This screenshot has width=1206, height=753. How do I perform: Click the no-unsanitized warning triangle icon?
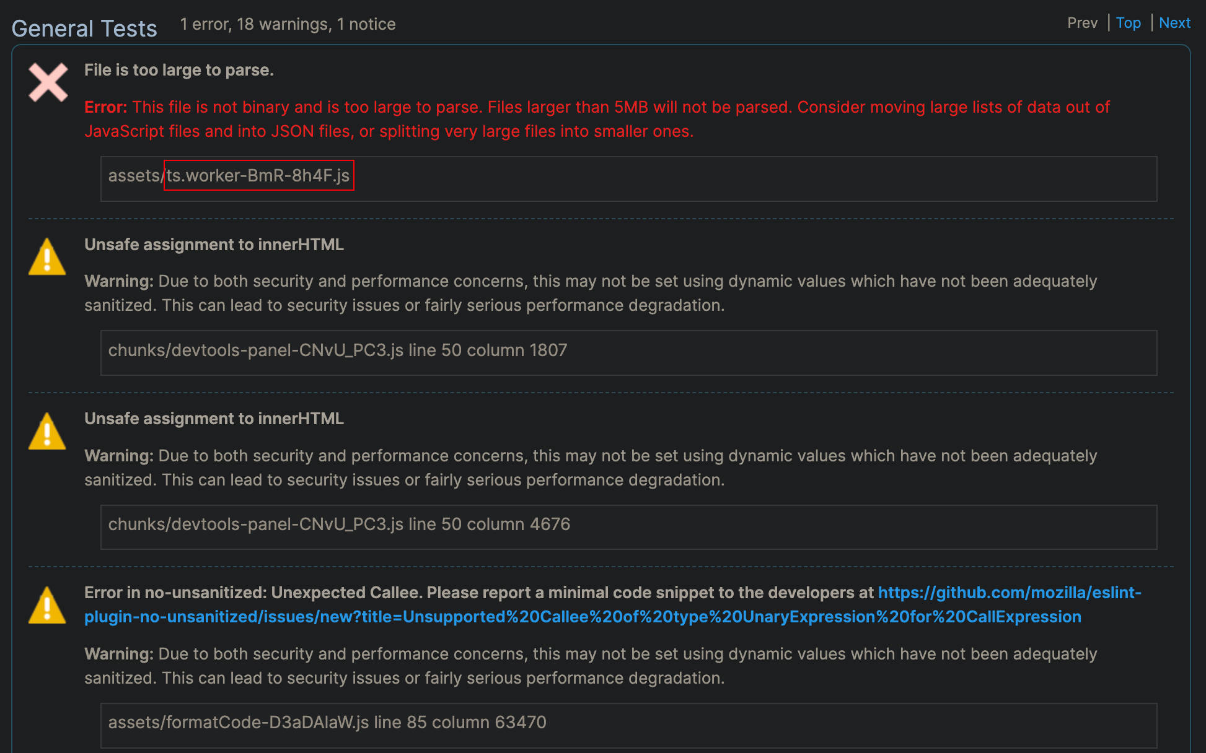point(47,606)
